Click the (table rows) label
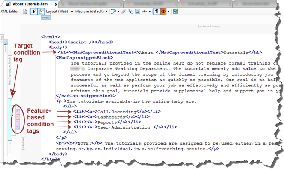The height and width of the screenshot is (169, 284). (23, 143)
